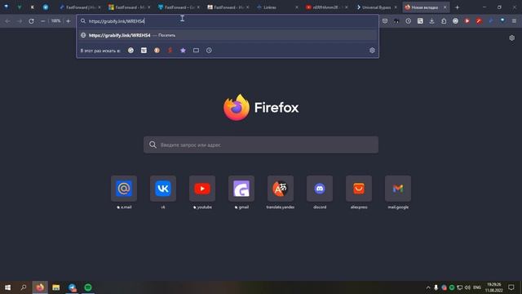Search in open tabs icon
The image size is (522, 294).
coord(196,51)
